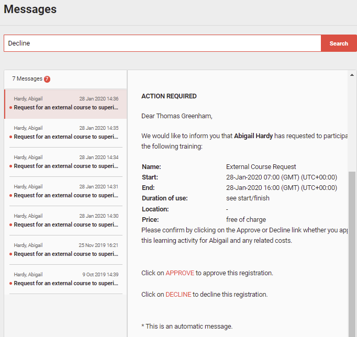Click the unread dot on the 14:31 message
Viewport: 357px width, 337px height.
(x=10, y=196)
